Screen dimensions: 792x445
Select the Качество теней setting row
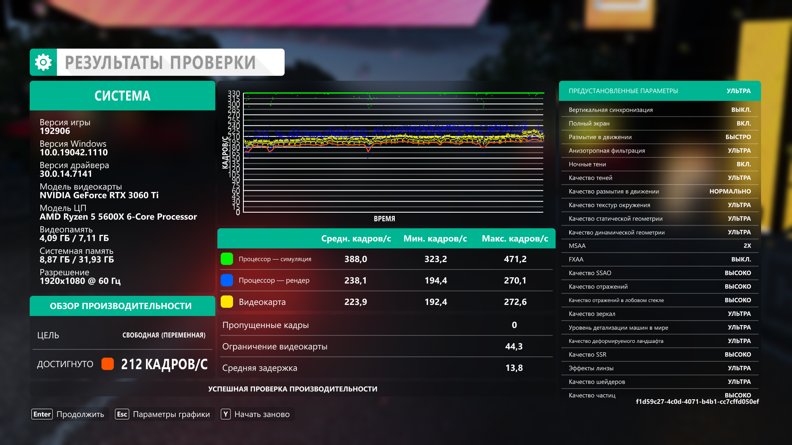point(660,178)
